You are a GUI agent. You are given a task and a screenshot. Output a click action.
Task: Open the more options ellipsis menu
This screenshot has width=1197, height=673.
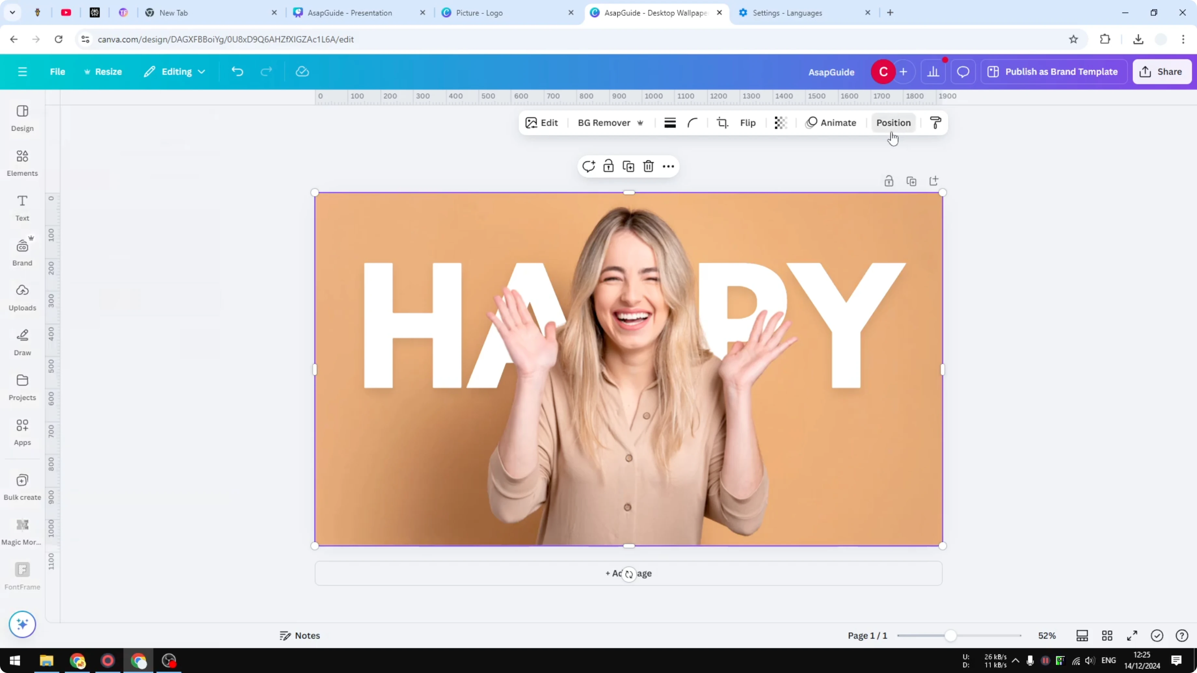coord(668,166)
